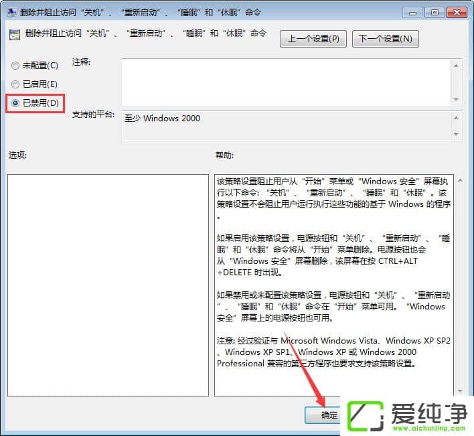This screenshot has width=474, height=436.
Task: Click the empty 选项 options panel
Action: pyautogui.click(x=108, y=285)
